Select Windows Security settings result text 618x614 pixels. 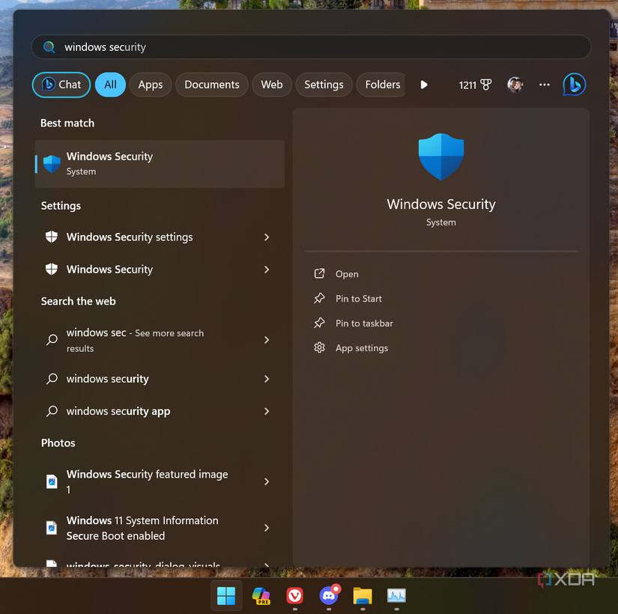tap(130, 237)
